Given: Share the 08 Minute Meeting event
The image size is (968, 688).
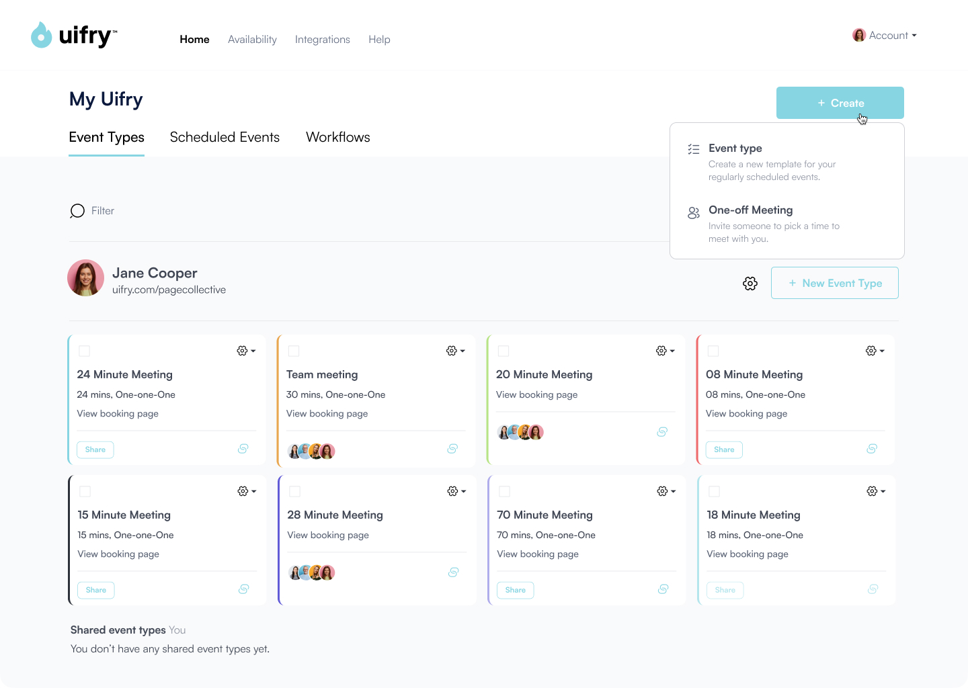Looking at the screenshot, I should pyautogui.click(x=724, y=449).
